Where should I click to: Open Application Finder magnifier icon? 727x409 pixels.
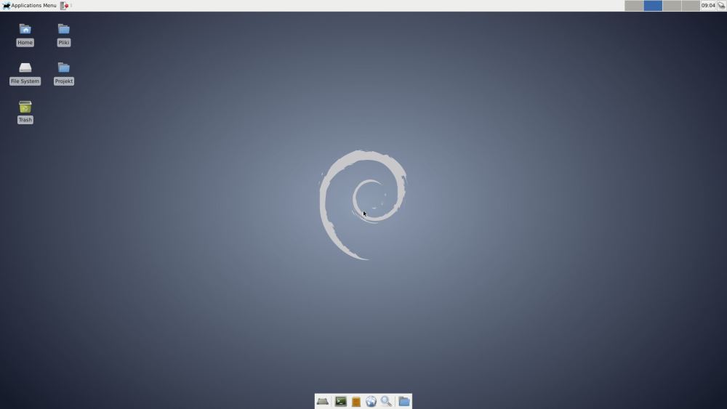pyautogui.click(x=386, y=401)
